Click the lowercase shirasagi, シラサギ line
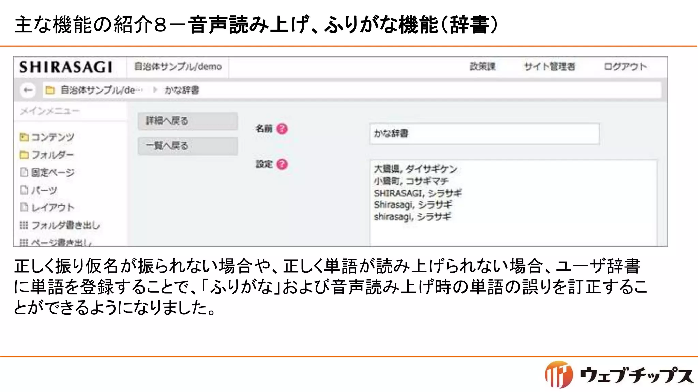Screen dimensions: 698x392 click(x=412, y=216)
